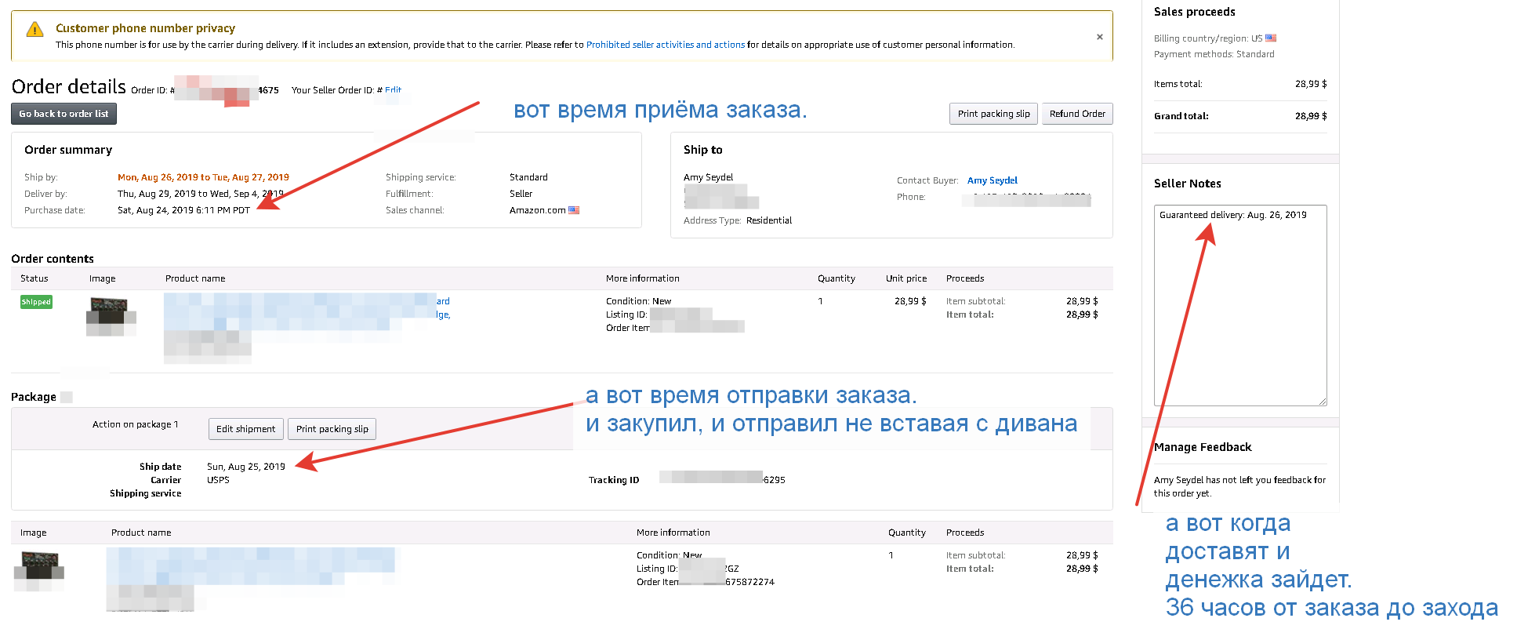Grab the Seller Notes resize handle
This screenshot has height=629, width=1517.
pyautogui.click(x=1322, y=401)
